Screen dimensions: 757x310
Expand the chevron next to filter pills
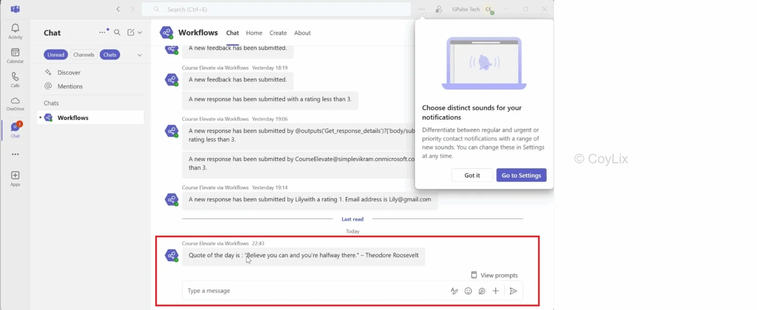click(140, 55)
